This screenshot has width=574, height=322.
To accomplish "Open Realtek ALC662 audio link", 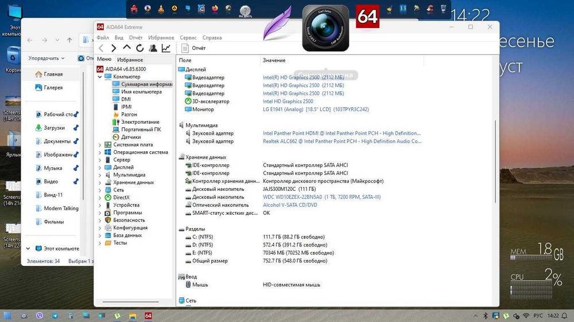I will [342, 142].
